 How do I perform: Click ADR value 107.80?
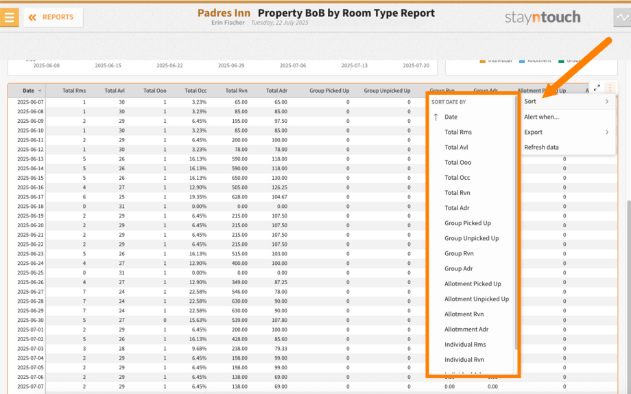279,321
